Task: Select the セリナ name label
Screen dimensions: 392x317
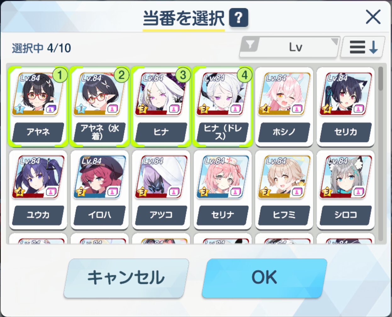Action: pos(223,215)
